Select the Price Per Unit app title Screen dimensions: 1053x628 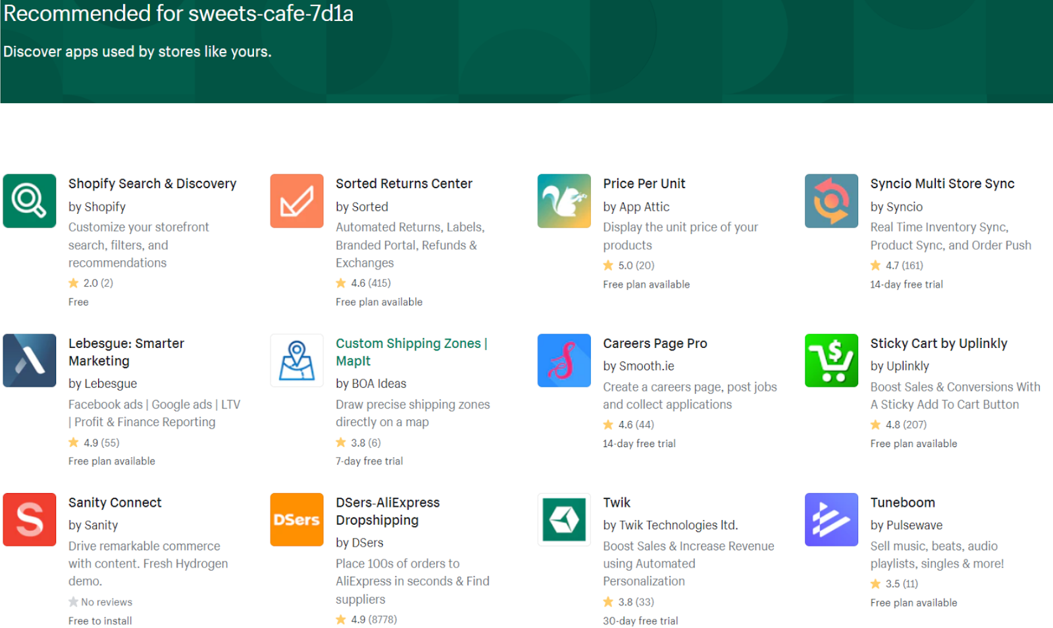pyautogui.click(x=644, y=183)
